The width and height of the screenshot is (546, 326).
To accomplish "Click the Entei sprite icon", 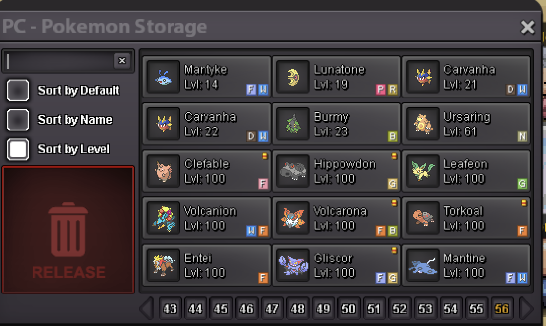I will [x=163, y=265].
